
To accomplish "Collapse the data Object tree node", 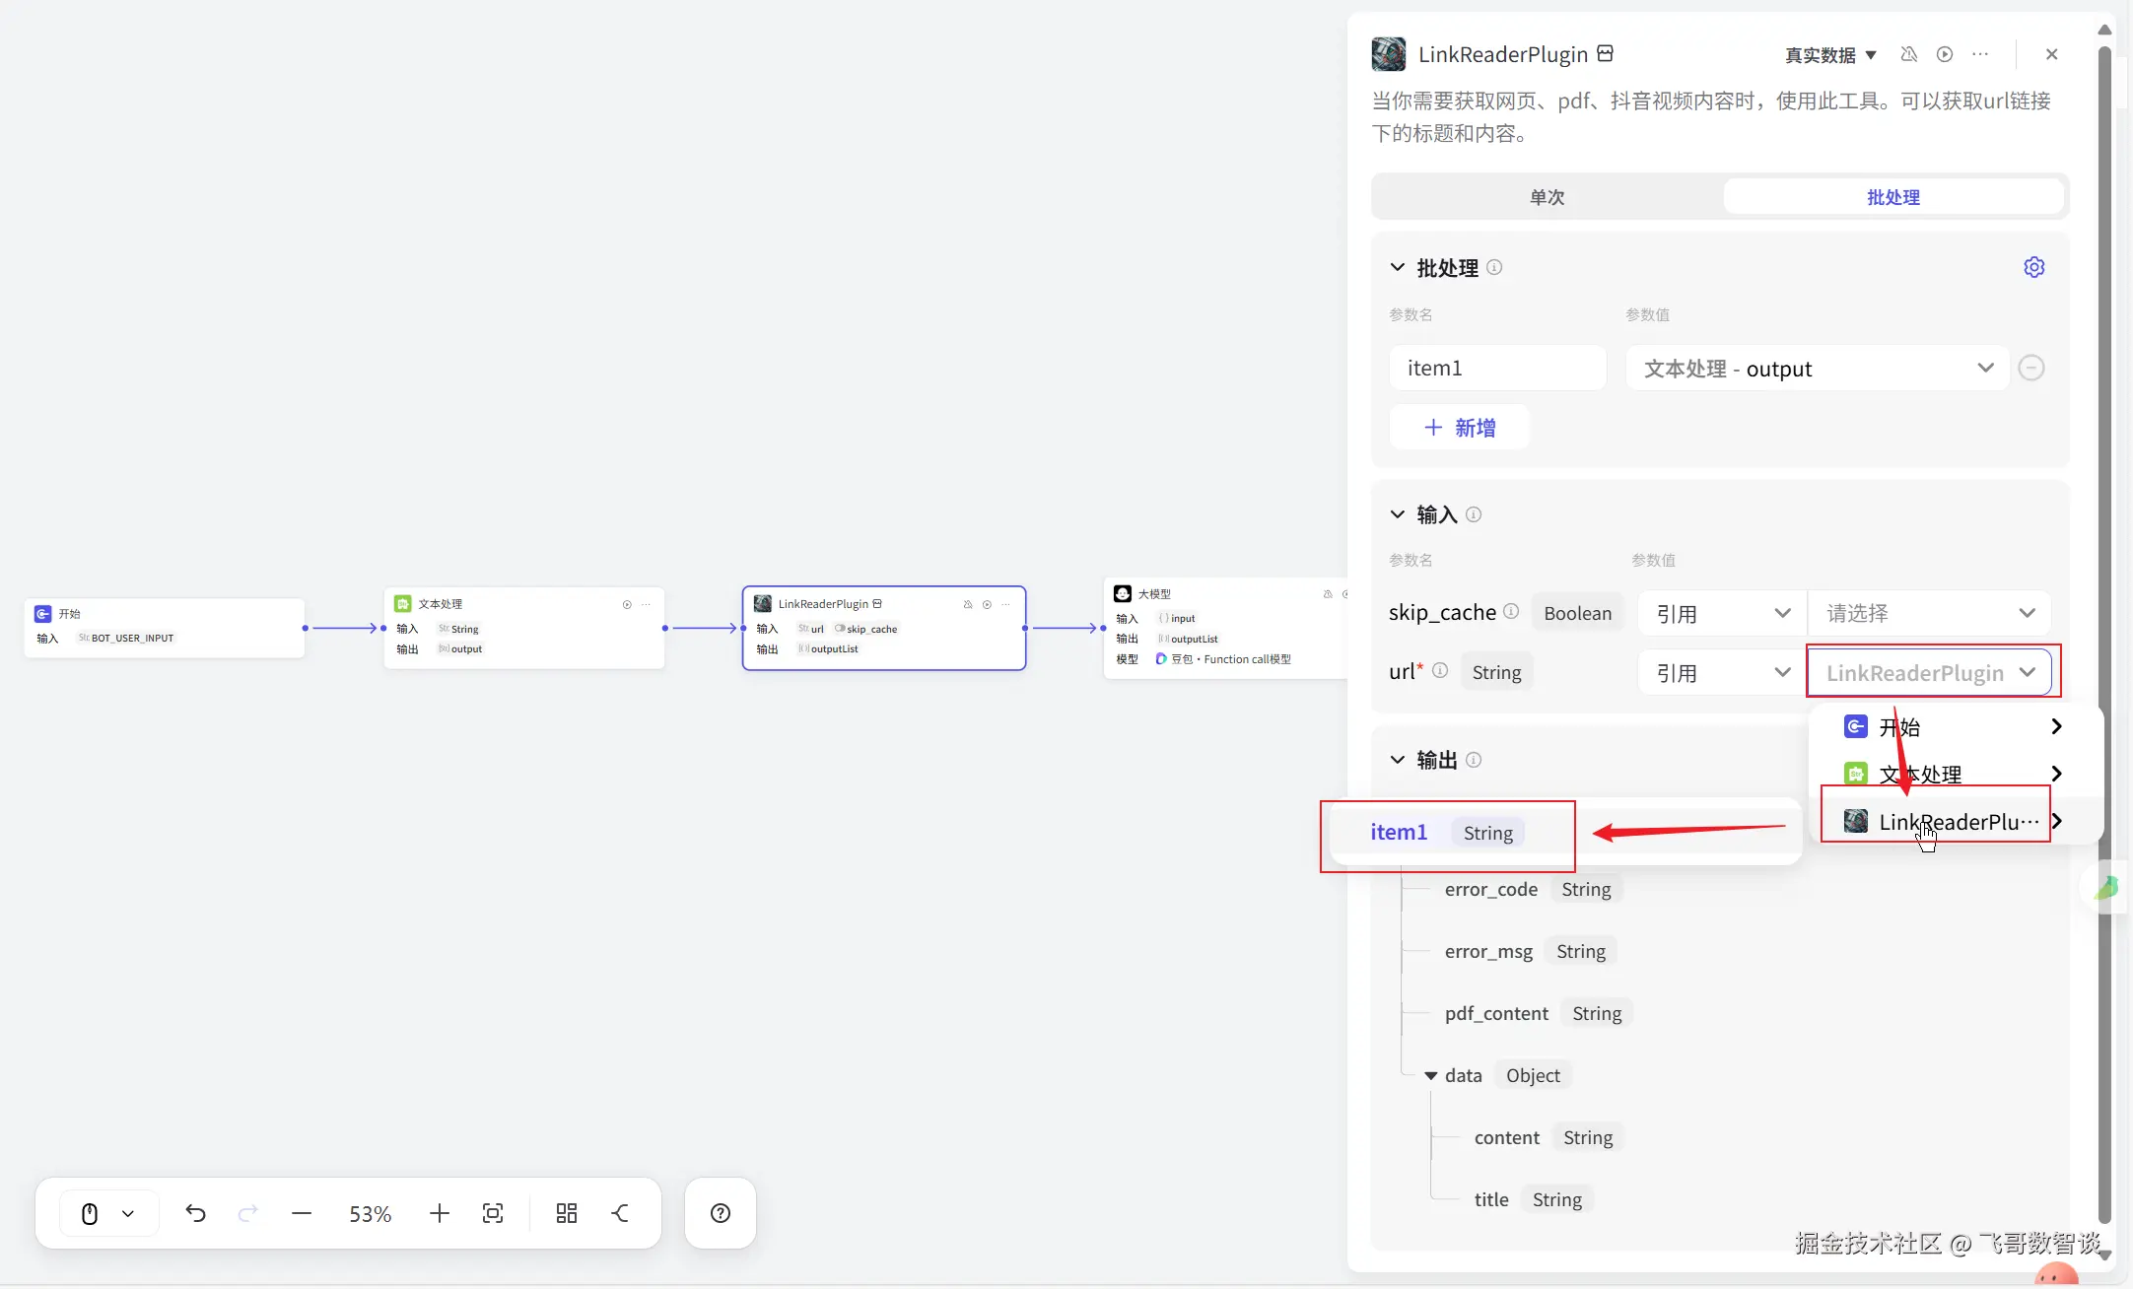I will (1430, 1075).
